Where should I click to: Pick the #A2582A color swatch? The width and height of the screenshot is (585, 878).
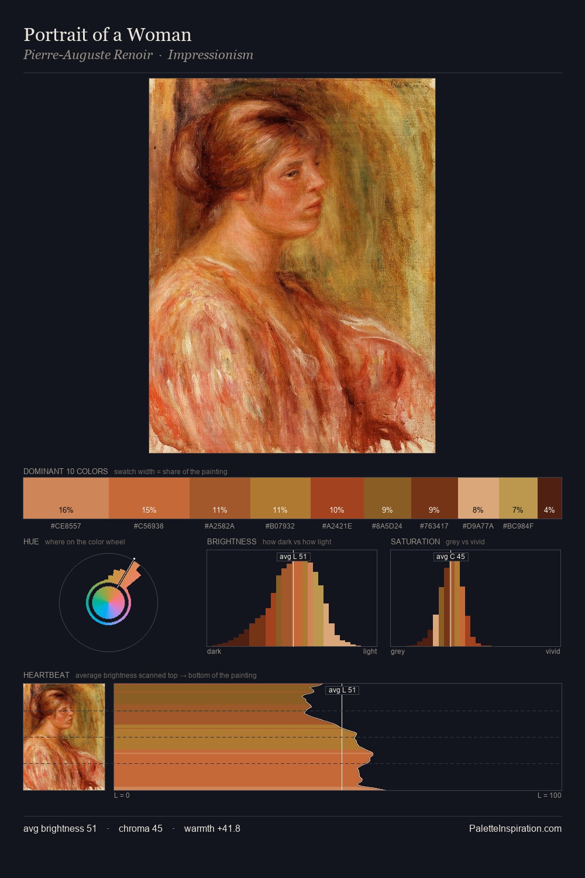[220, 498]
